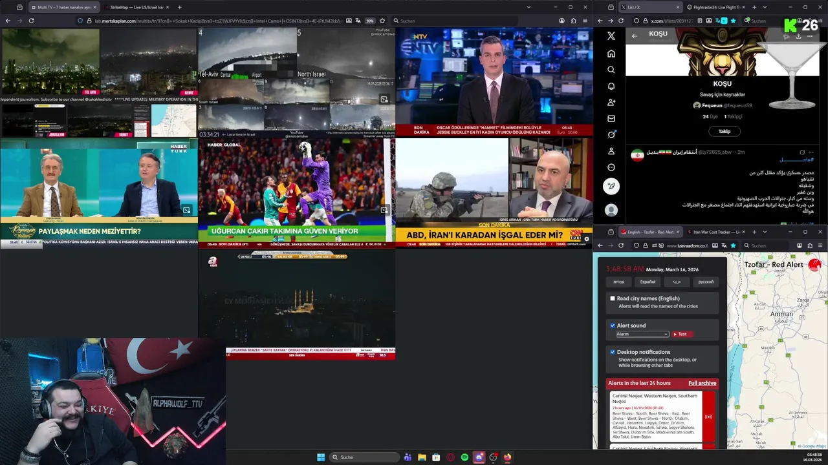Image resolution: width=828 pixels, height=465 pixels.
Task: Click the Takip follow button
Action: coord(724,131)
